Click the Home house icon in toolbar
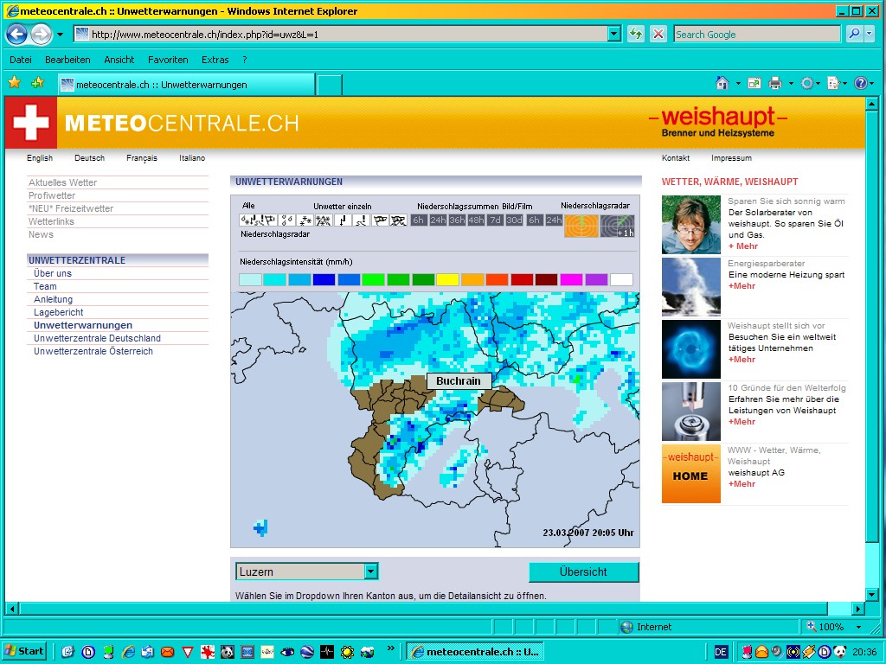The image size is (886, 664). tap(722, 84)
